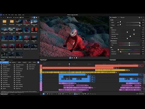Click the Temperature slider handle

coord(129,43)
